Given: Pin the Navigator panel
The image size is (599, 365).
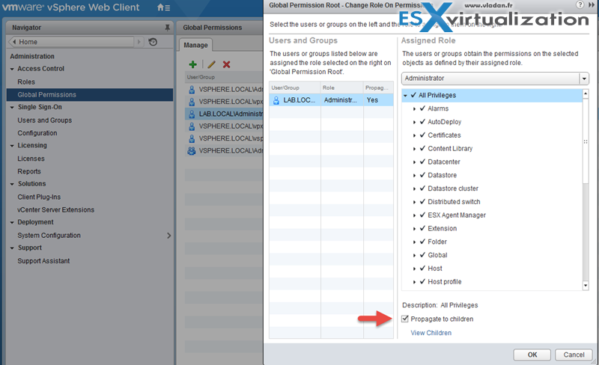Looking at the screenshot, I should (x=167, y=28).
